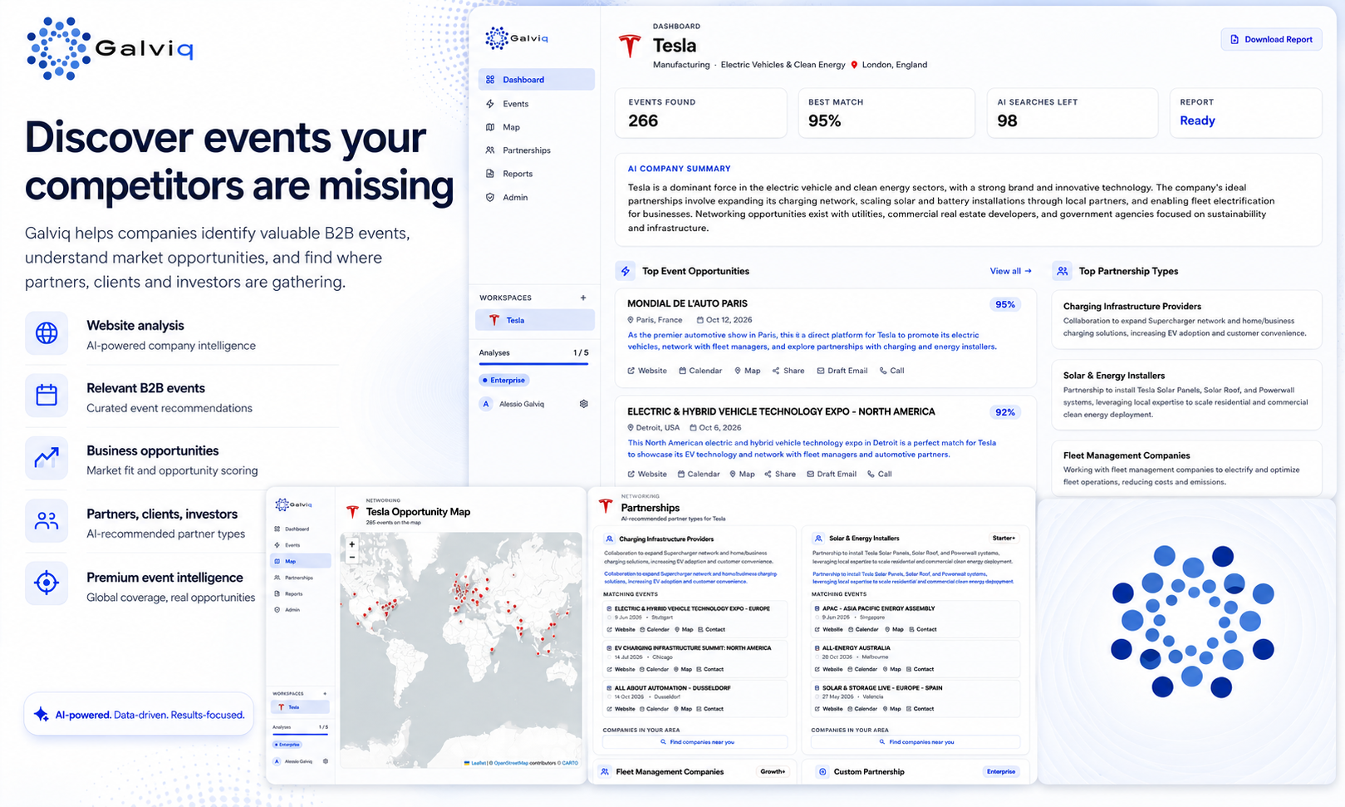Open the Starter+ dropdown on Solar & Energy Installers
The width and height of the screenshot is (1345, 807).
coord(1004,539)
